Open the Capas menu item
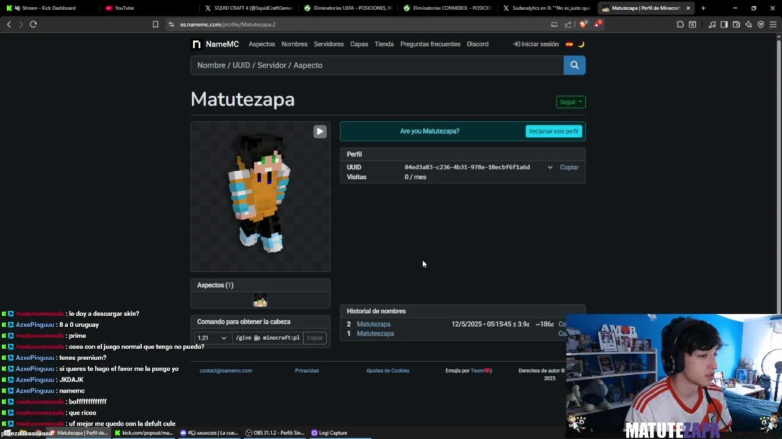 click(359, 44)
